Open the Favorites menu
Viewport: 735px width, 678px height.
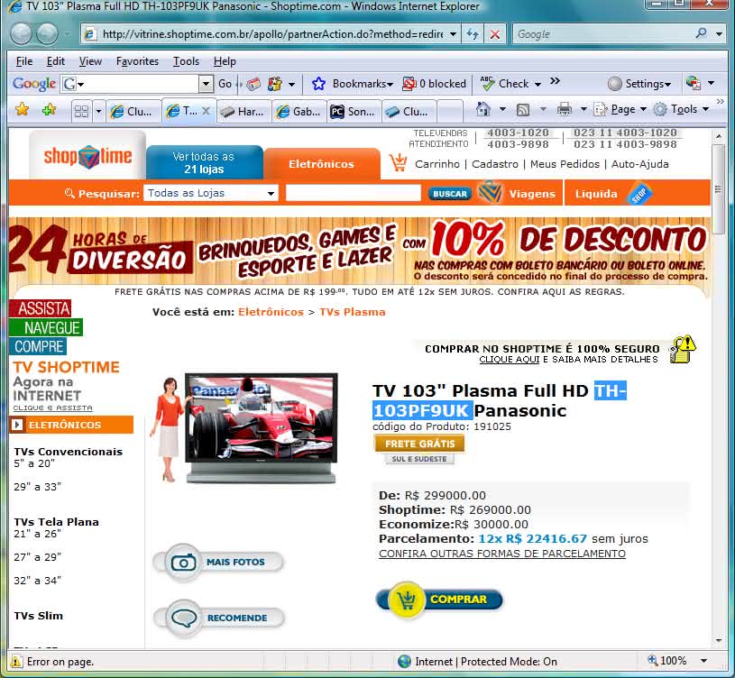click(137, 61)
